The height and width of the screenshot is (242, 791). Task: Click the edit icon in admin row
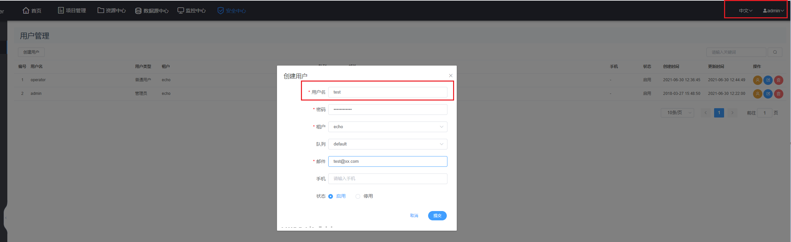click(x=768, y=94)
